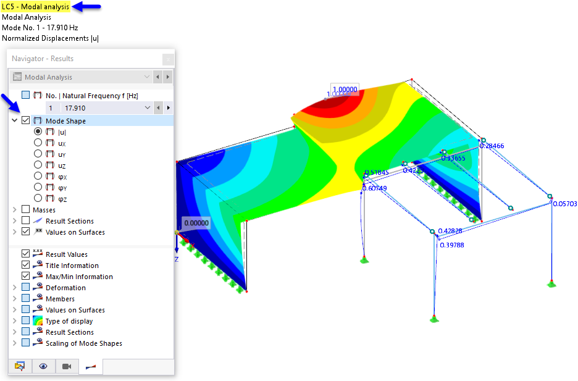The height and width of the screenshot is (381, 578).
Task: Expand the upper Result Sections node
Action: tap(15, 220)
